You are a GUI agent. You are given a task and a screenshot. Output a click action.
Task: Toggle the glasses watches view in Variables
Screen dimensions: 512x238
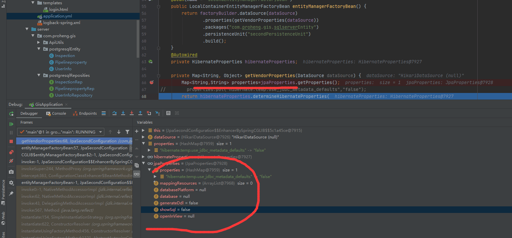[137, 174]
